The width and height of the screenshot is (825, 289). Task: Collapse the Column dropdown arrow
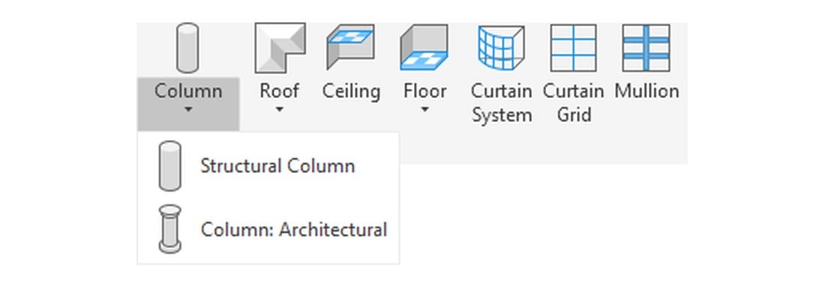click(188, 110)
